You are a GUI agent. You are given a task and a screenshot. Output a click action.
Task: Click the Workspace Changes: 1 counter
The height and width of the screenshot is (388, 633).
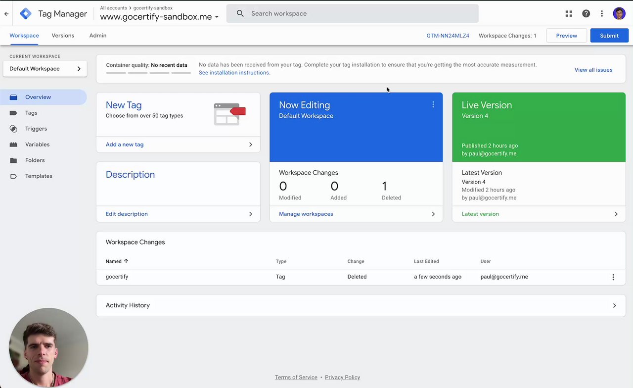point(507,36)
